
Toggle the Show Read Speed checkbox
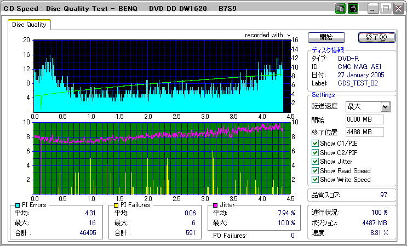click(x=315, y=170)
